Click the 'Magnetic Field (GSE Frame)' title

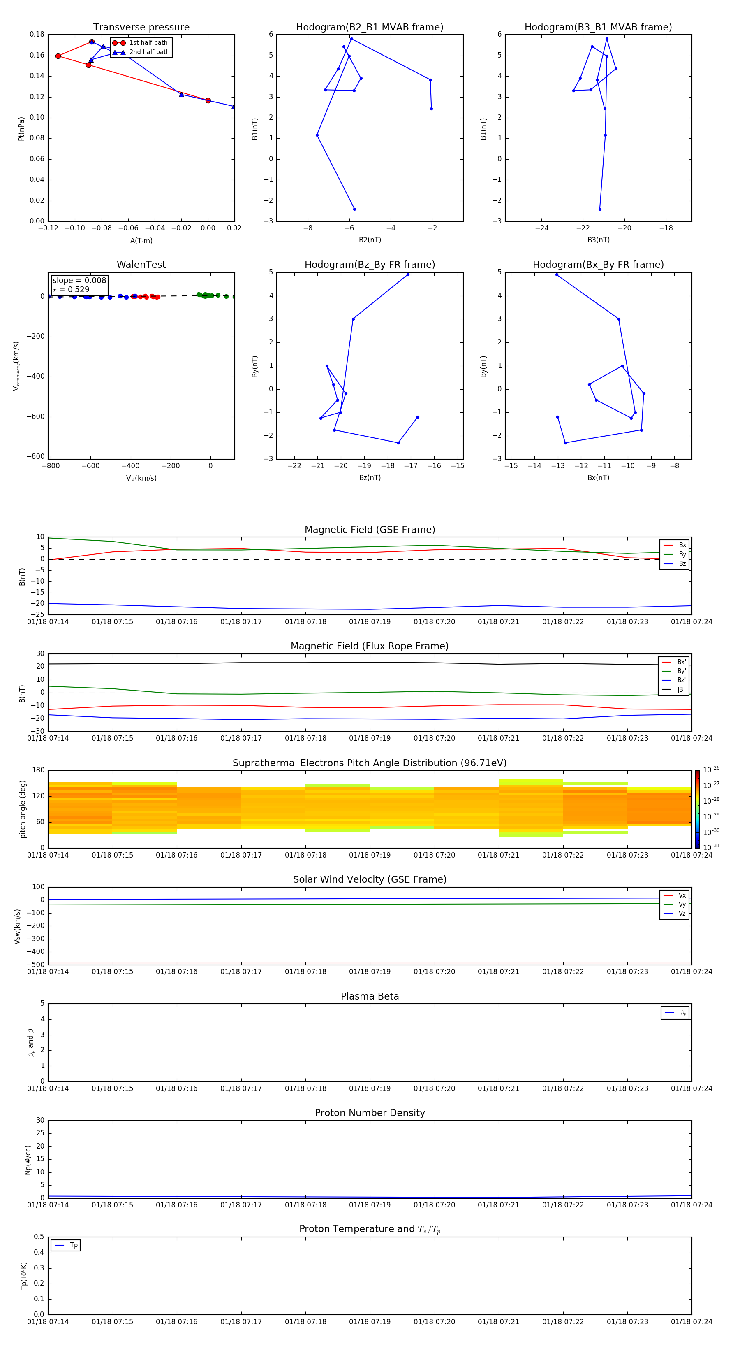point(370,530)
